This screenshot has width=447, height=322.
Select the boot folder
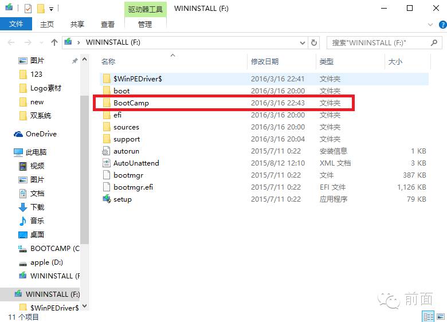(264, 91)
